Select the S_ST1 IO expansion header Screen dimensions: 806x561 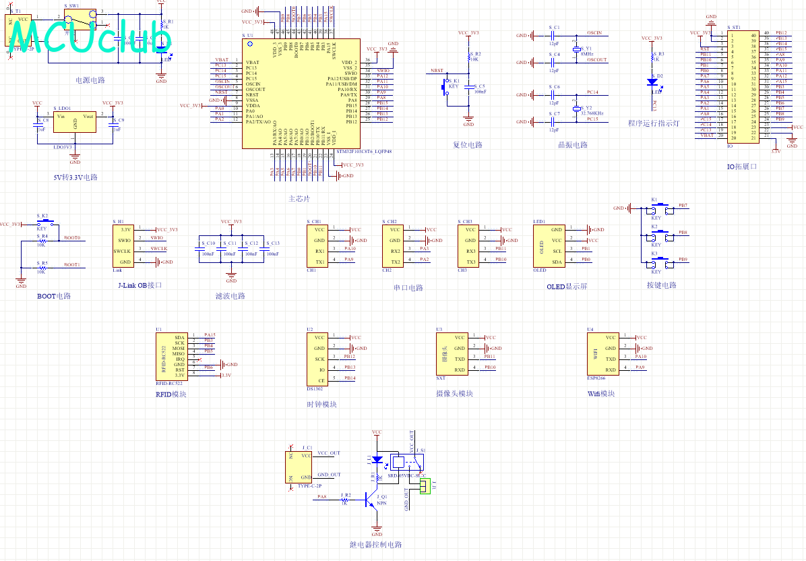click(x=743, y=86)
